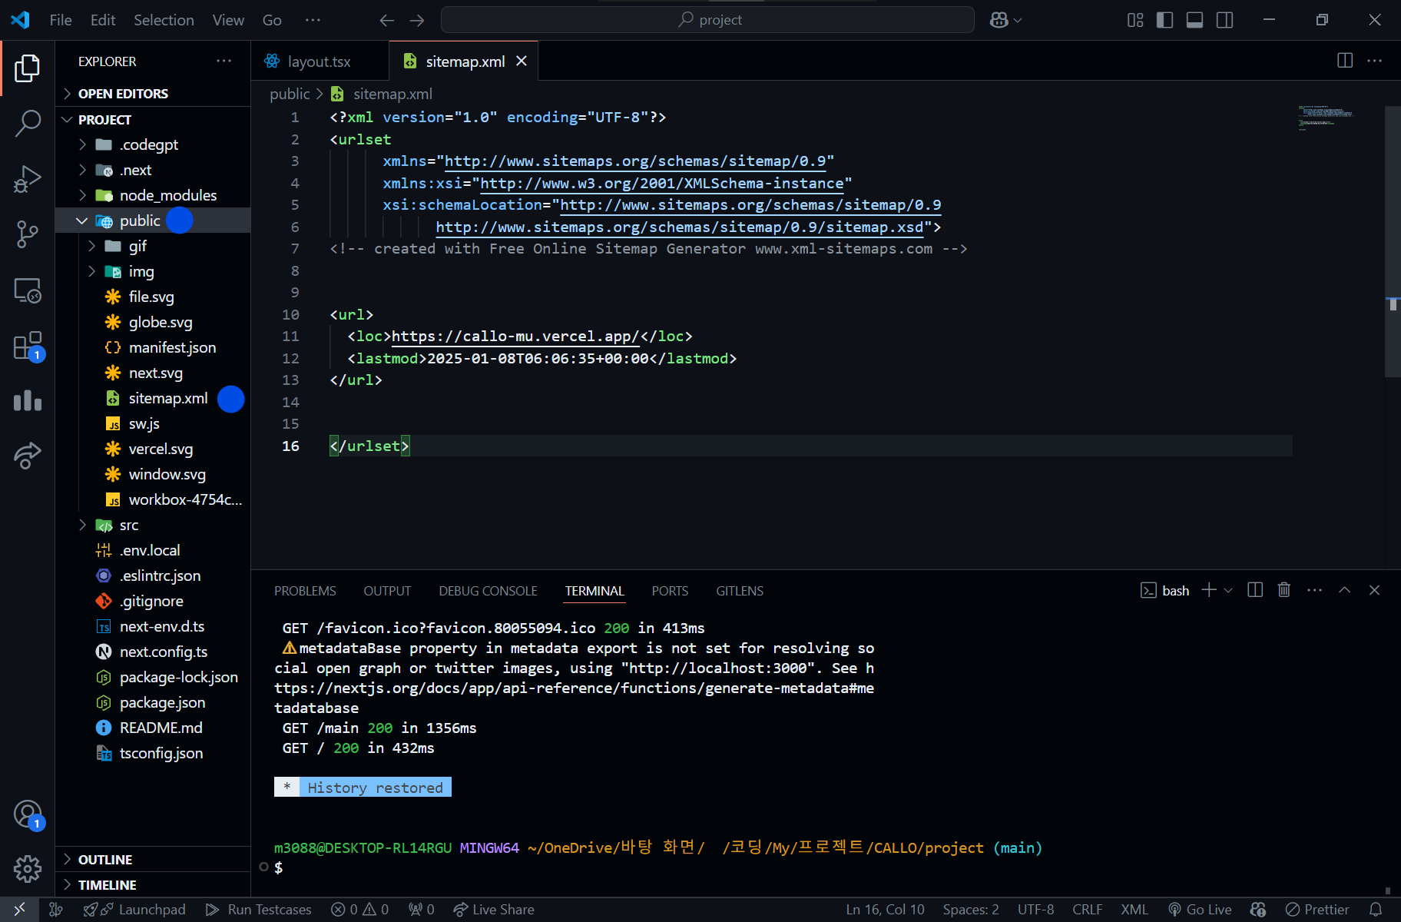The image size is (1401, 922).
Task: Change indentation via Spaces: 2
Action: click(971, 910)
